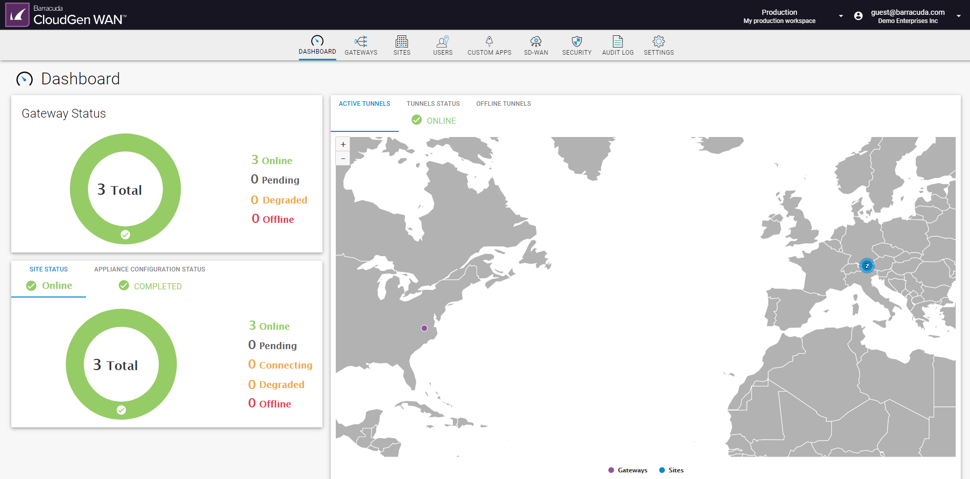Zoom out on the map
The height and width of the screenshot is (479, 970).
point(343,158)
